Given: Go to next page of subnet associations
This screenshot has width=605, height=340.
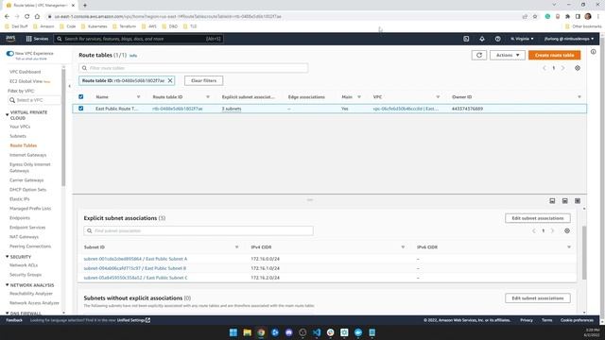Looking at the screenshot, I should [x=552, y=230].
